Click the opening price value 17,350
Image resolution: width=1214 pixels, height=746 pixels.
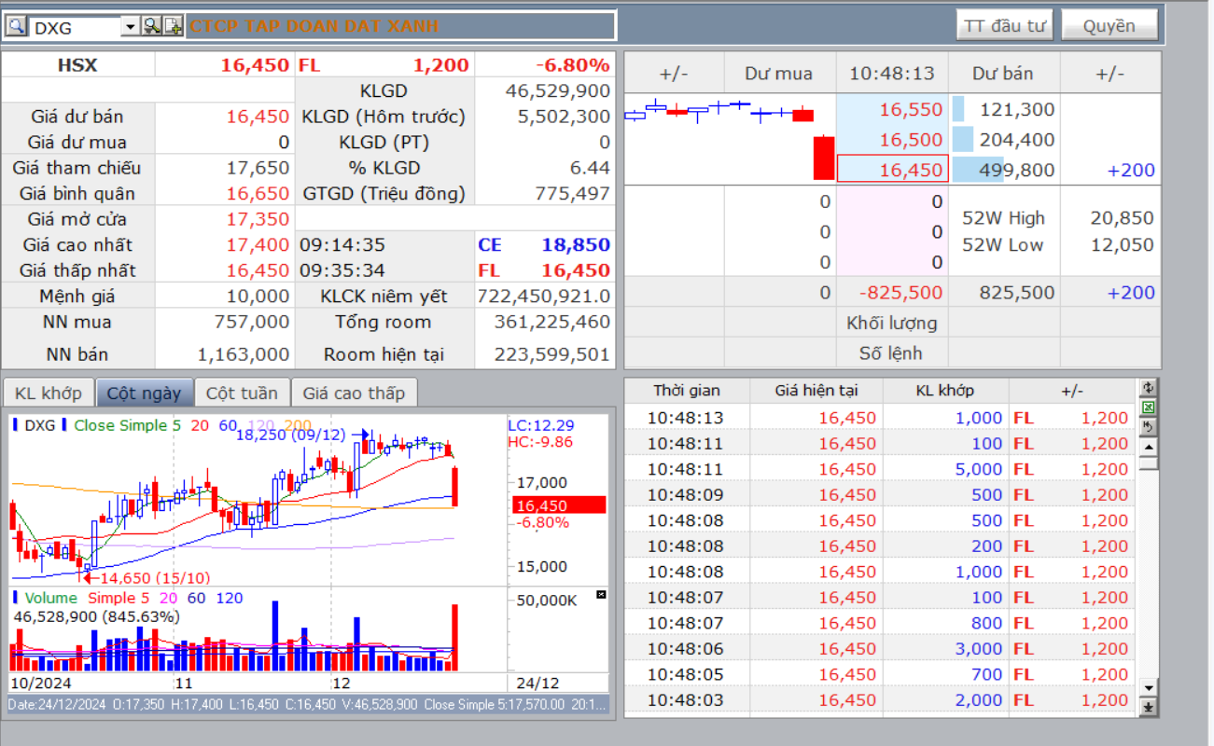point(258,219)
